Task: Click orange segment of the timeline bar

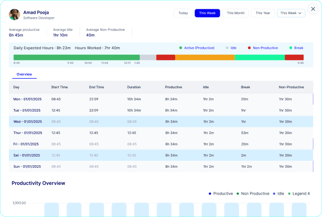Action: pos(205,57)
